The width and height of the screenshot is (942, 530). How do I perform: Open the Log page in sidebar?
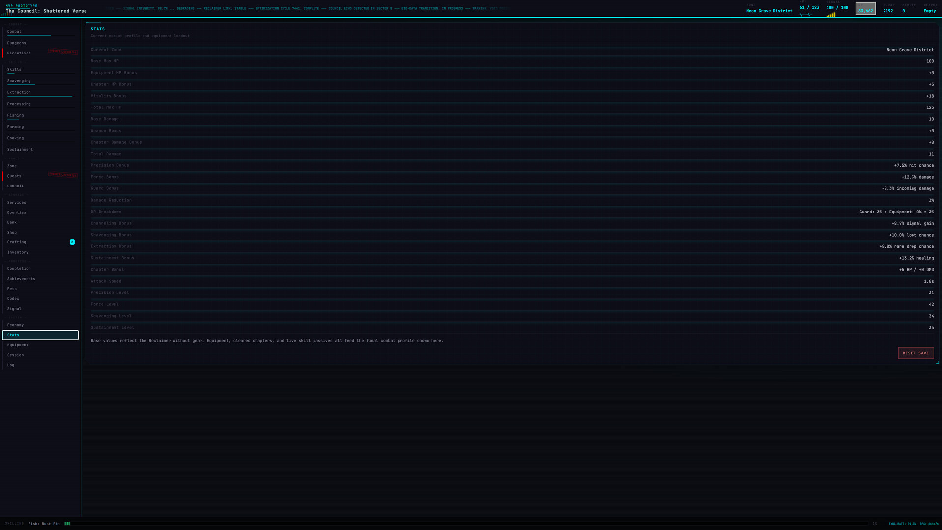[11, 365]
